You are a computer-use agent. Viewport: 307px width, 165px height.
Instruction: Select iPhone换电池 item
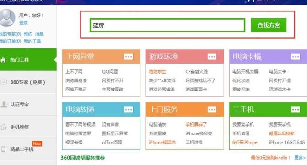[x=162, y=142]
